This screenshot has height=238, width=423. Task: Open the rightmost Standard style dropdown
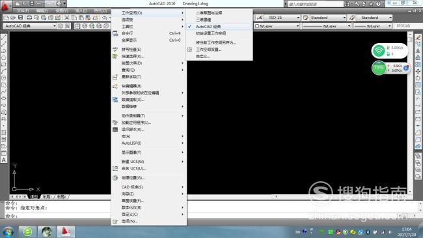coord(374,18)
